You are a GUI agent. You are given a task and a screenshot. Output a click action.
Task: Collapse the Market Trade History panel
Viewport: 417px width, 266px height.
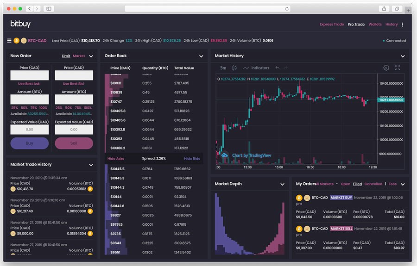point(91,165)
